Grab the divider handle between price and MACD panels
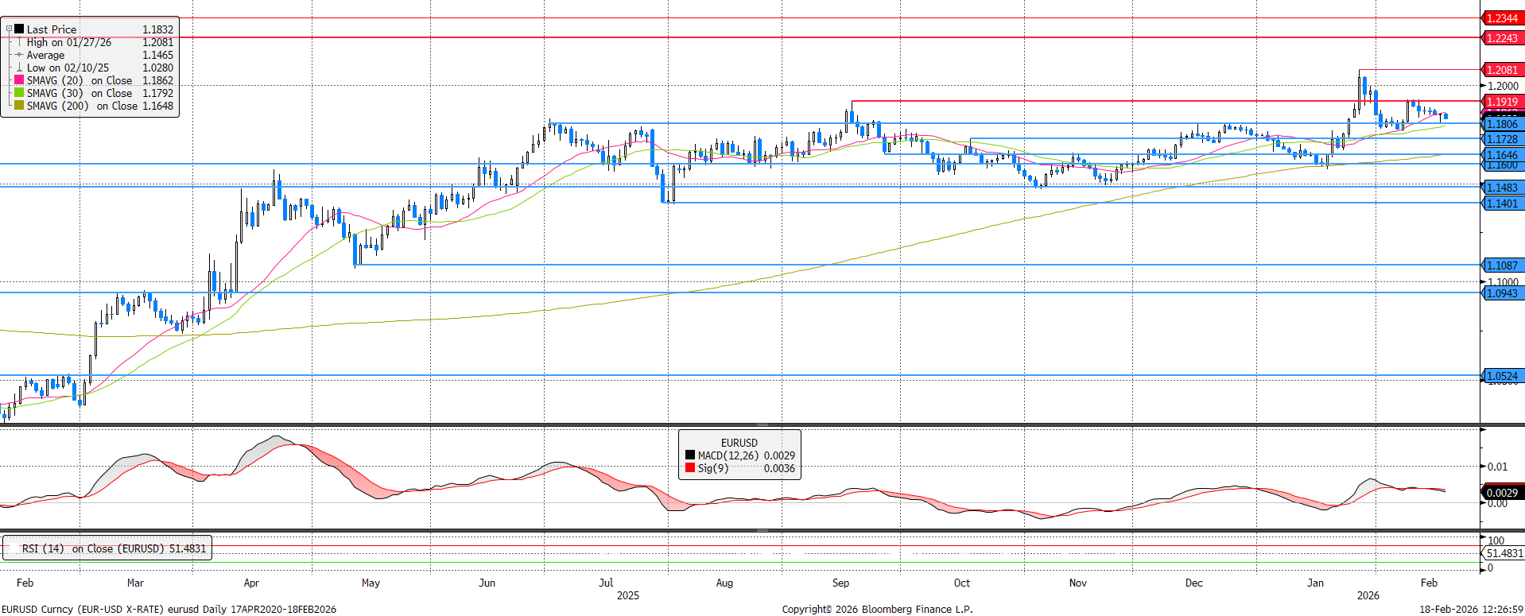1525x616 pixels. [762, 425]
